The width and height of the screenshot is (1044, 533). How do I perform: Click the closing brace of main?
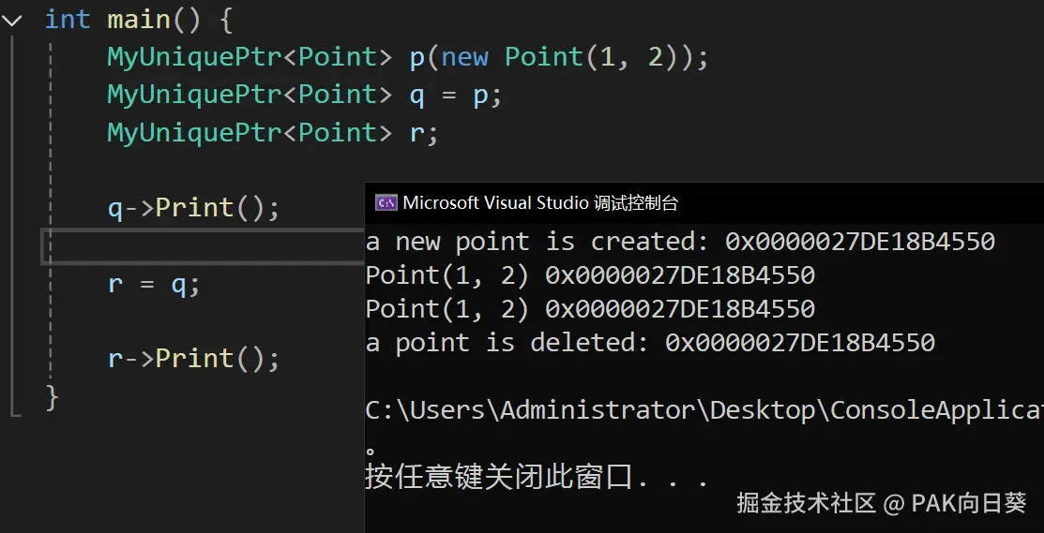(52, 397)
